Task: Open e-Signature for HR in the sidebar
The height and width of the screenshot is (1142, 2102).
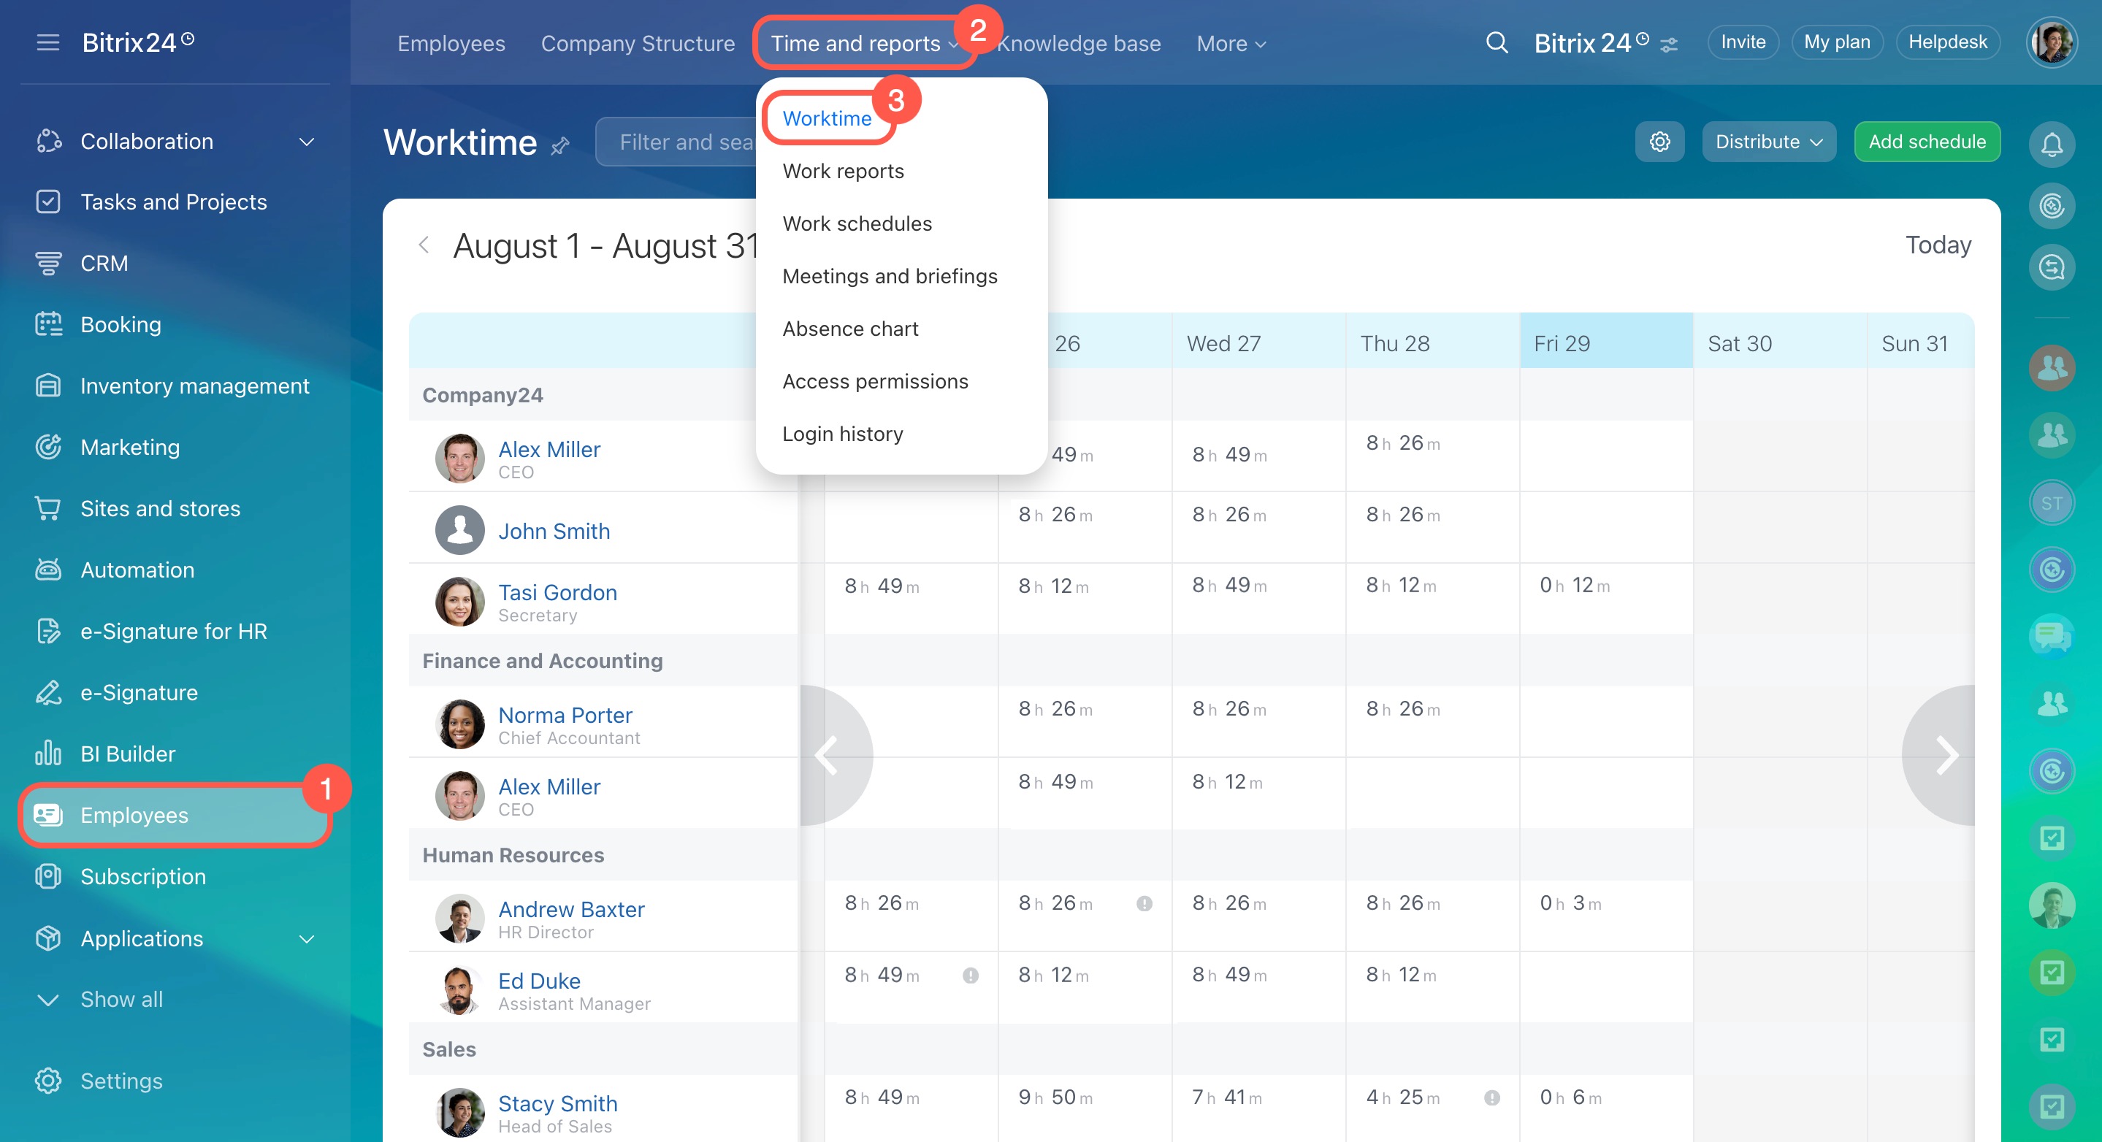Action: coord(174,631)
